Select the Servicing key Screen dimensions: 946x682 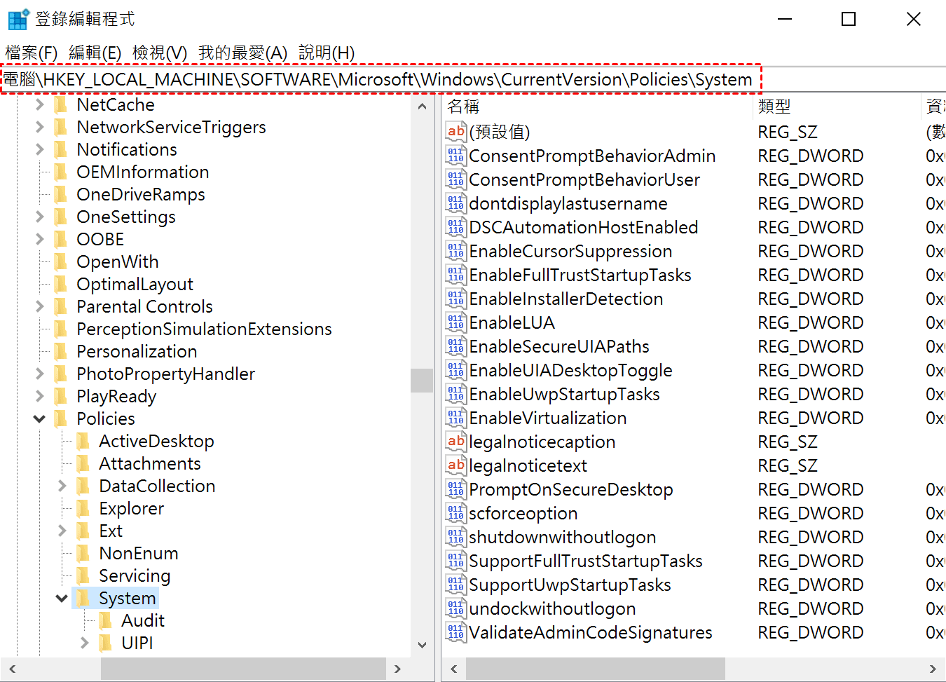pos(135,576)
